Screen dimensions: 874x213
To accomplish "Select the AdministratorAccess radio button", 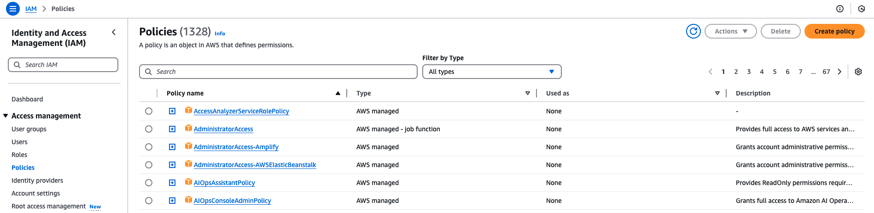I will [149, 129].
